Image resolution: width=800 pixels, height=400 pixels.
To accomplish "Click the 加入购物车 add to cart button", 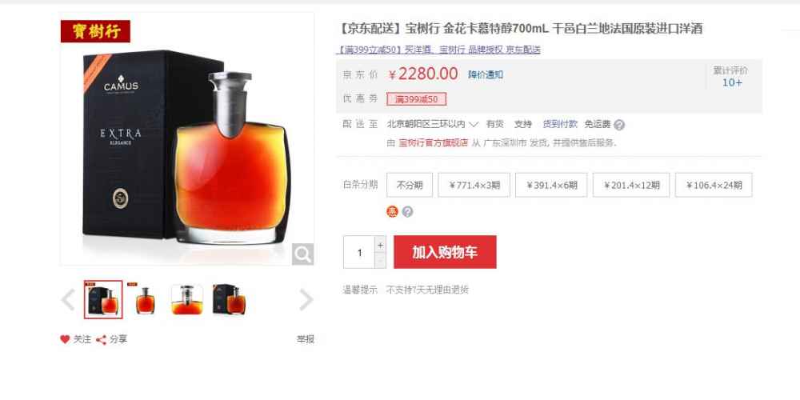I will pos(445,252).
